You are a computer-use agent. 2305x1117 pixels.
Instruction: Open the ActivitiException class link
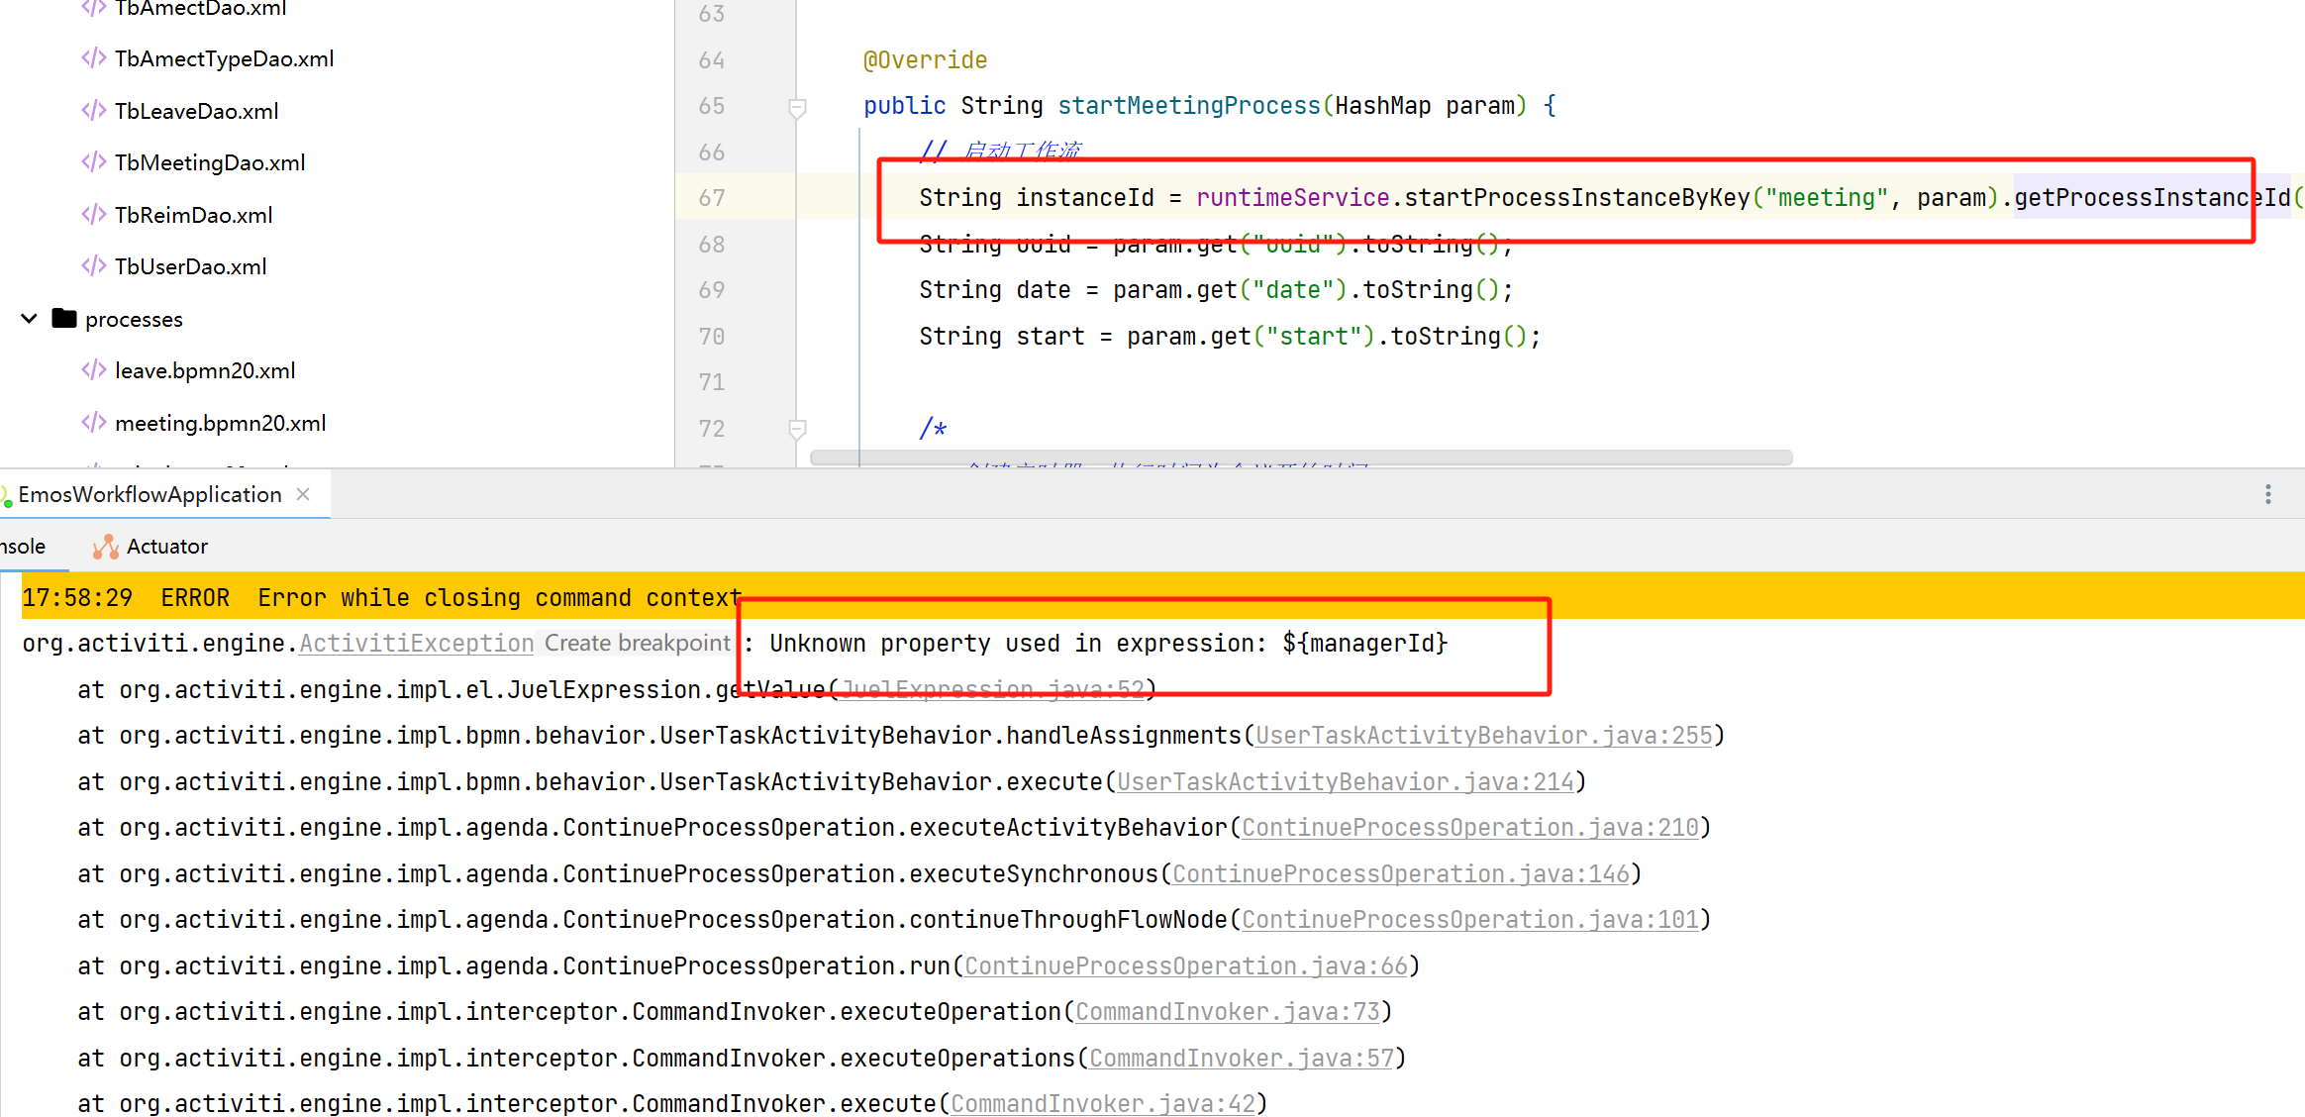coord(416,644)
